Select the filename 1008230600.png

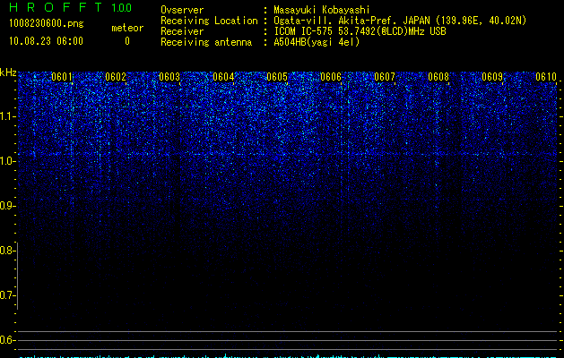47,23
